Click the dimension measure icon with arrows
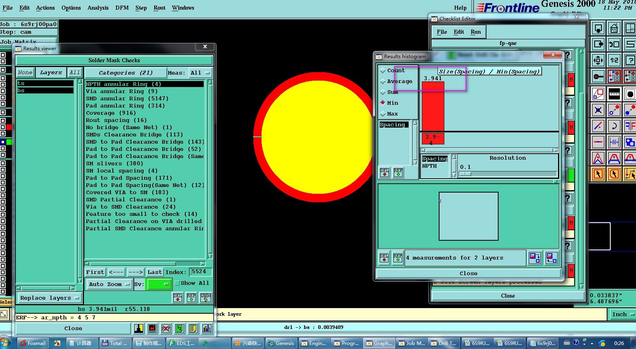636x349 pixels. [614, 142]
